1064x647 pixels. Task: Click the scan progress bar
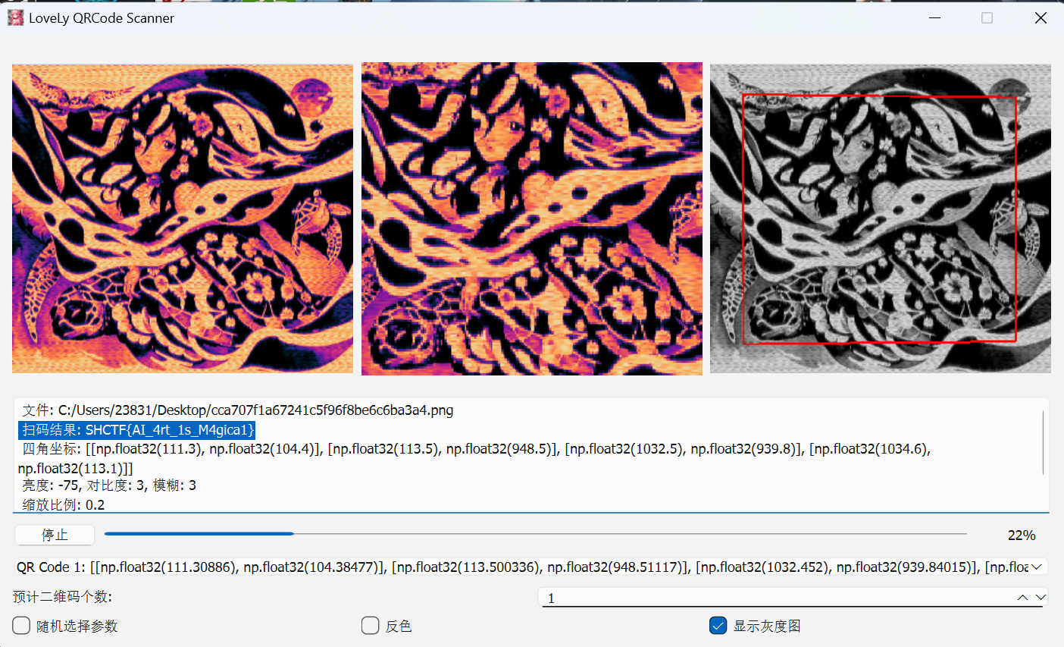[536, 534]
